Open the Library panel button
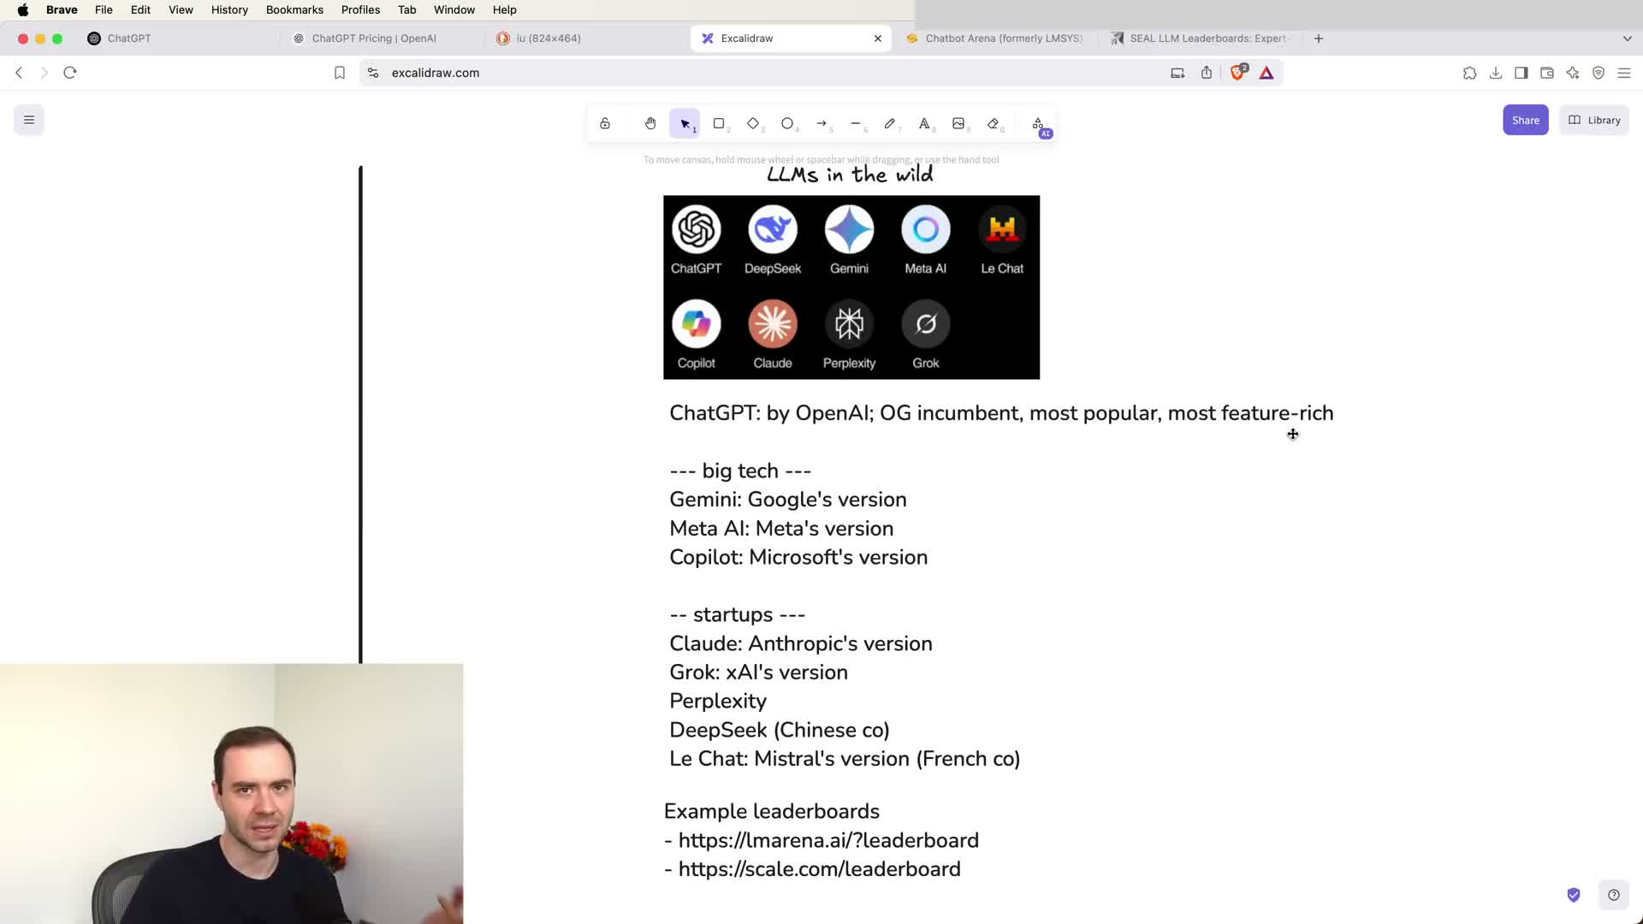Image resolution: width=1643 pixels, height=924 pixels. pyautogui.click(x=1594, y=120)
